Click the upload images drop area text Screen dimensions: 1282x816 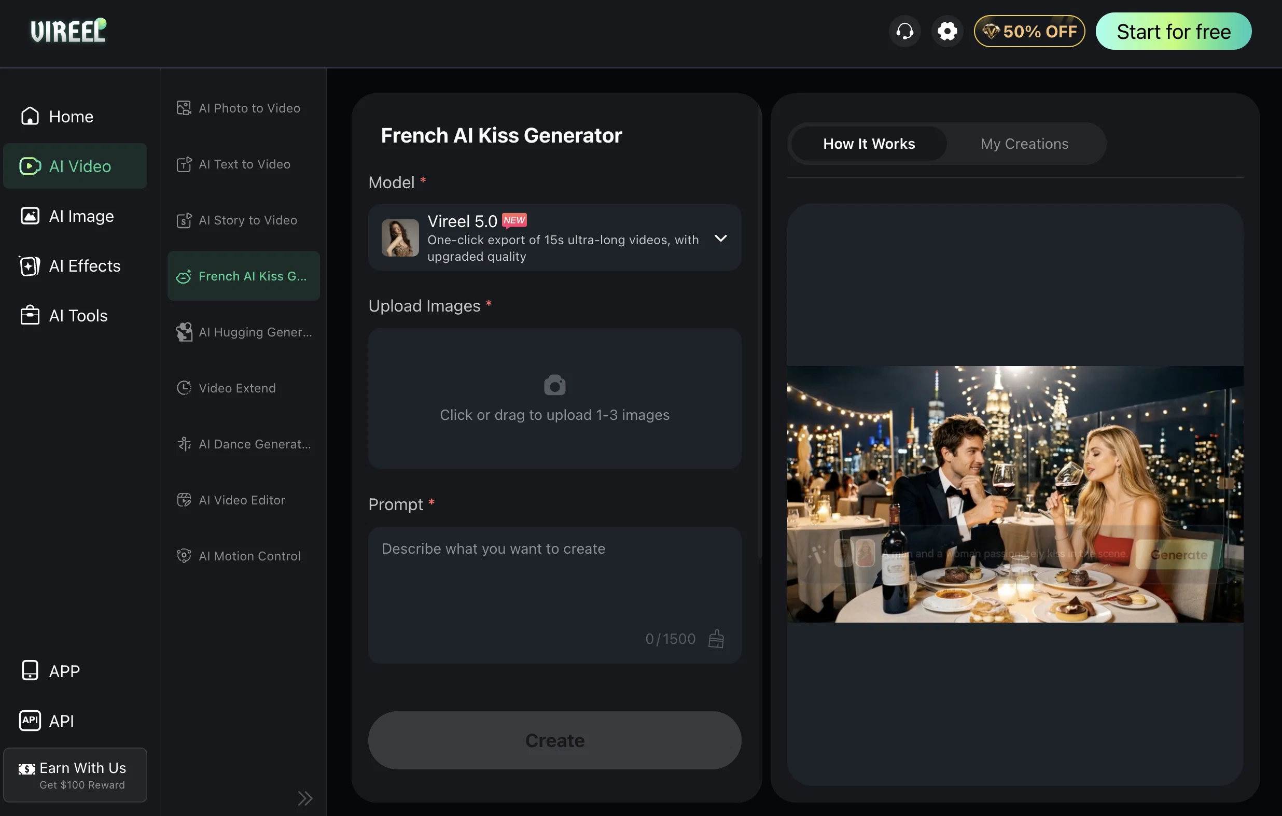tap(555, 415)
